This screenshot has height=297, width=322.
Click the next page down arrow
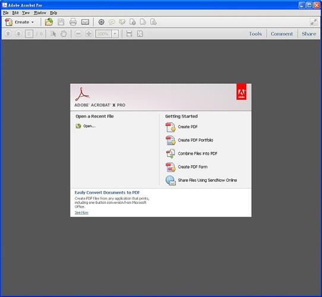coord(18,34)
